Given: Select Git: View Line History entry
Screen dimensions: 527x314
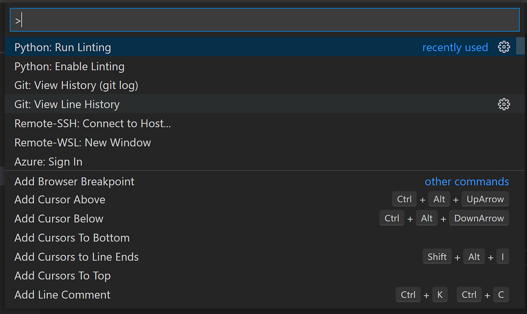Looking at the screenshot, I should [67, 104].
